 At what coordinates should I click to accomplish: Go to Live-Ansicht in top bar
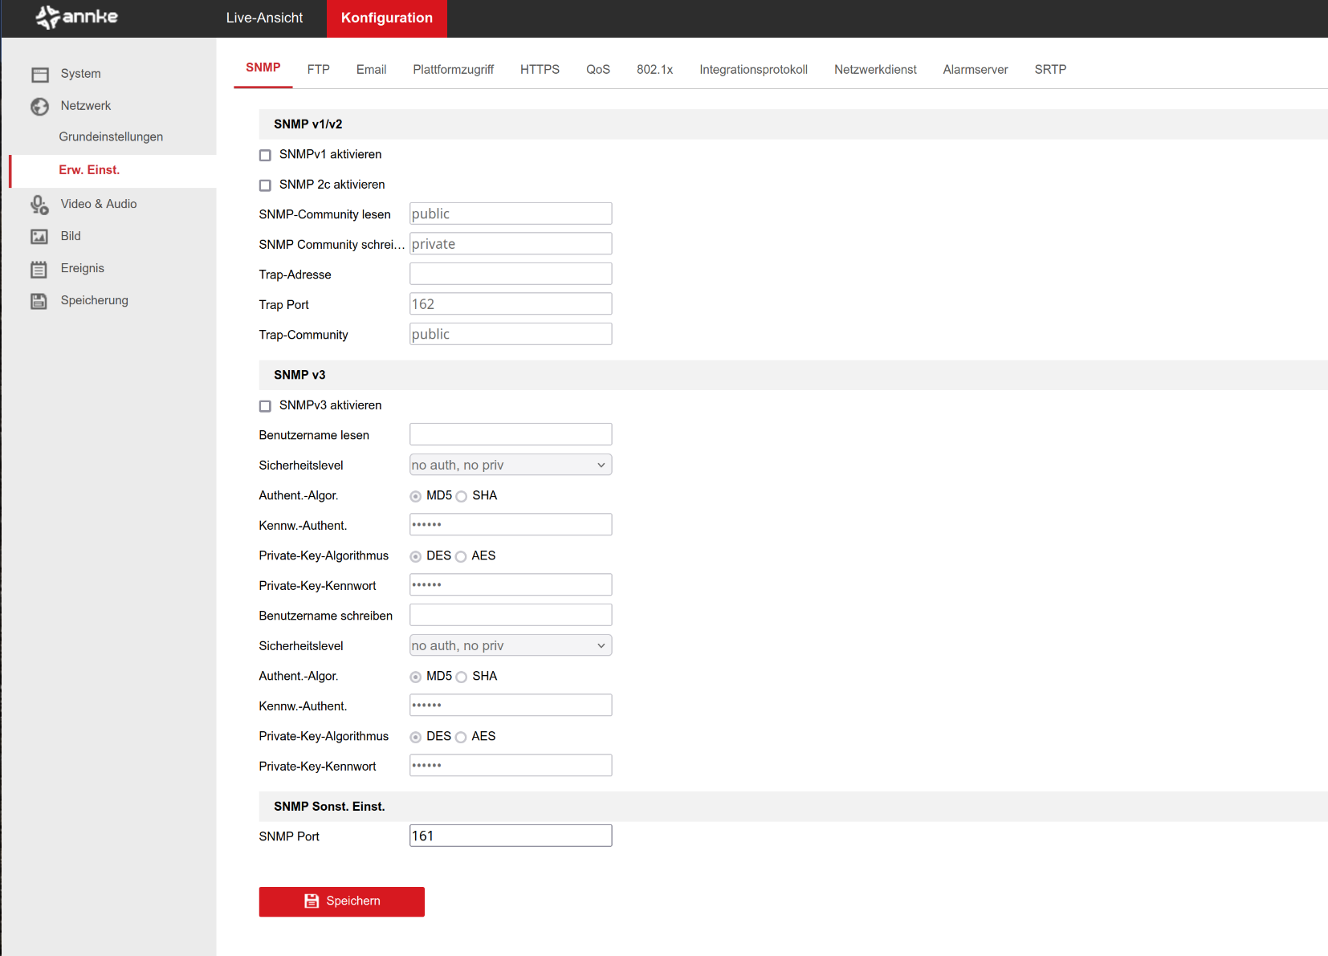(264, 18)
